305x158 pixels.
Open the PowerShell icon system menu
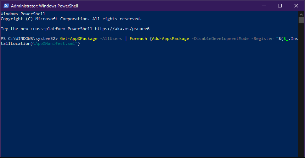tap(6, 6)
